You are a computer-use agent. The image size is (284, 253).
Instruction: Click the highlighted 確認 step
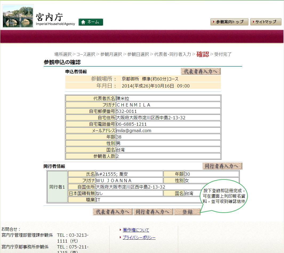click(203, 54)
